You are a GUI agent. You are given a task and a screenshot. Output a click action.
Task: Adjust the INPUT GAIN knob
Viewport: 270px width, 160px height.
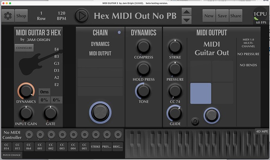(x=26, y=113)
